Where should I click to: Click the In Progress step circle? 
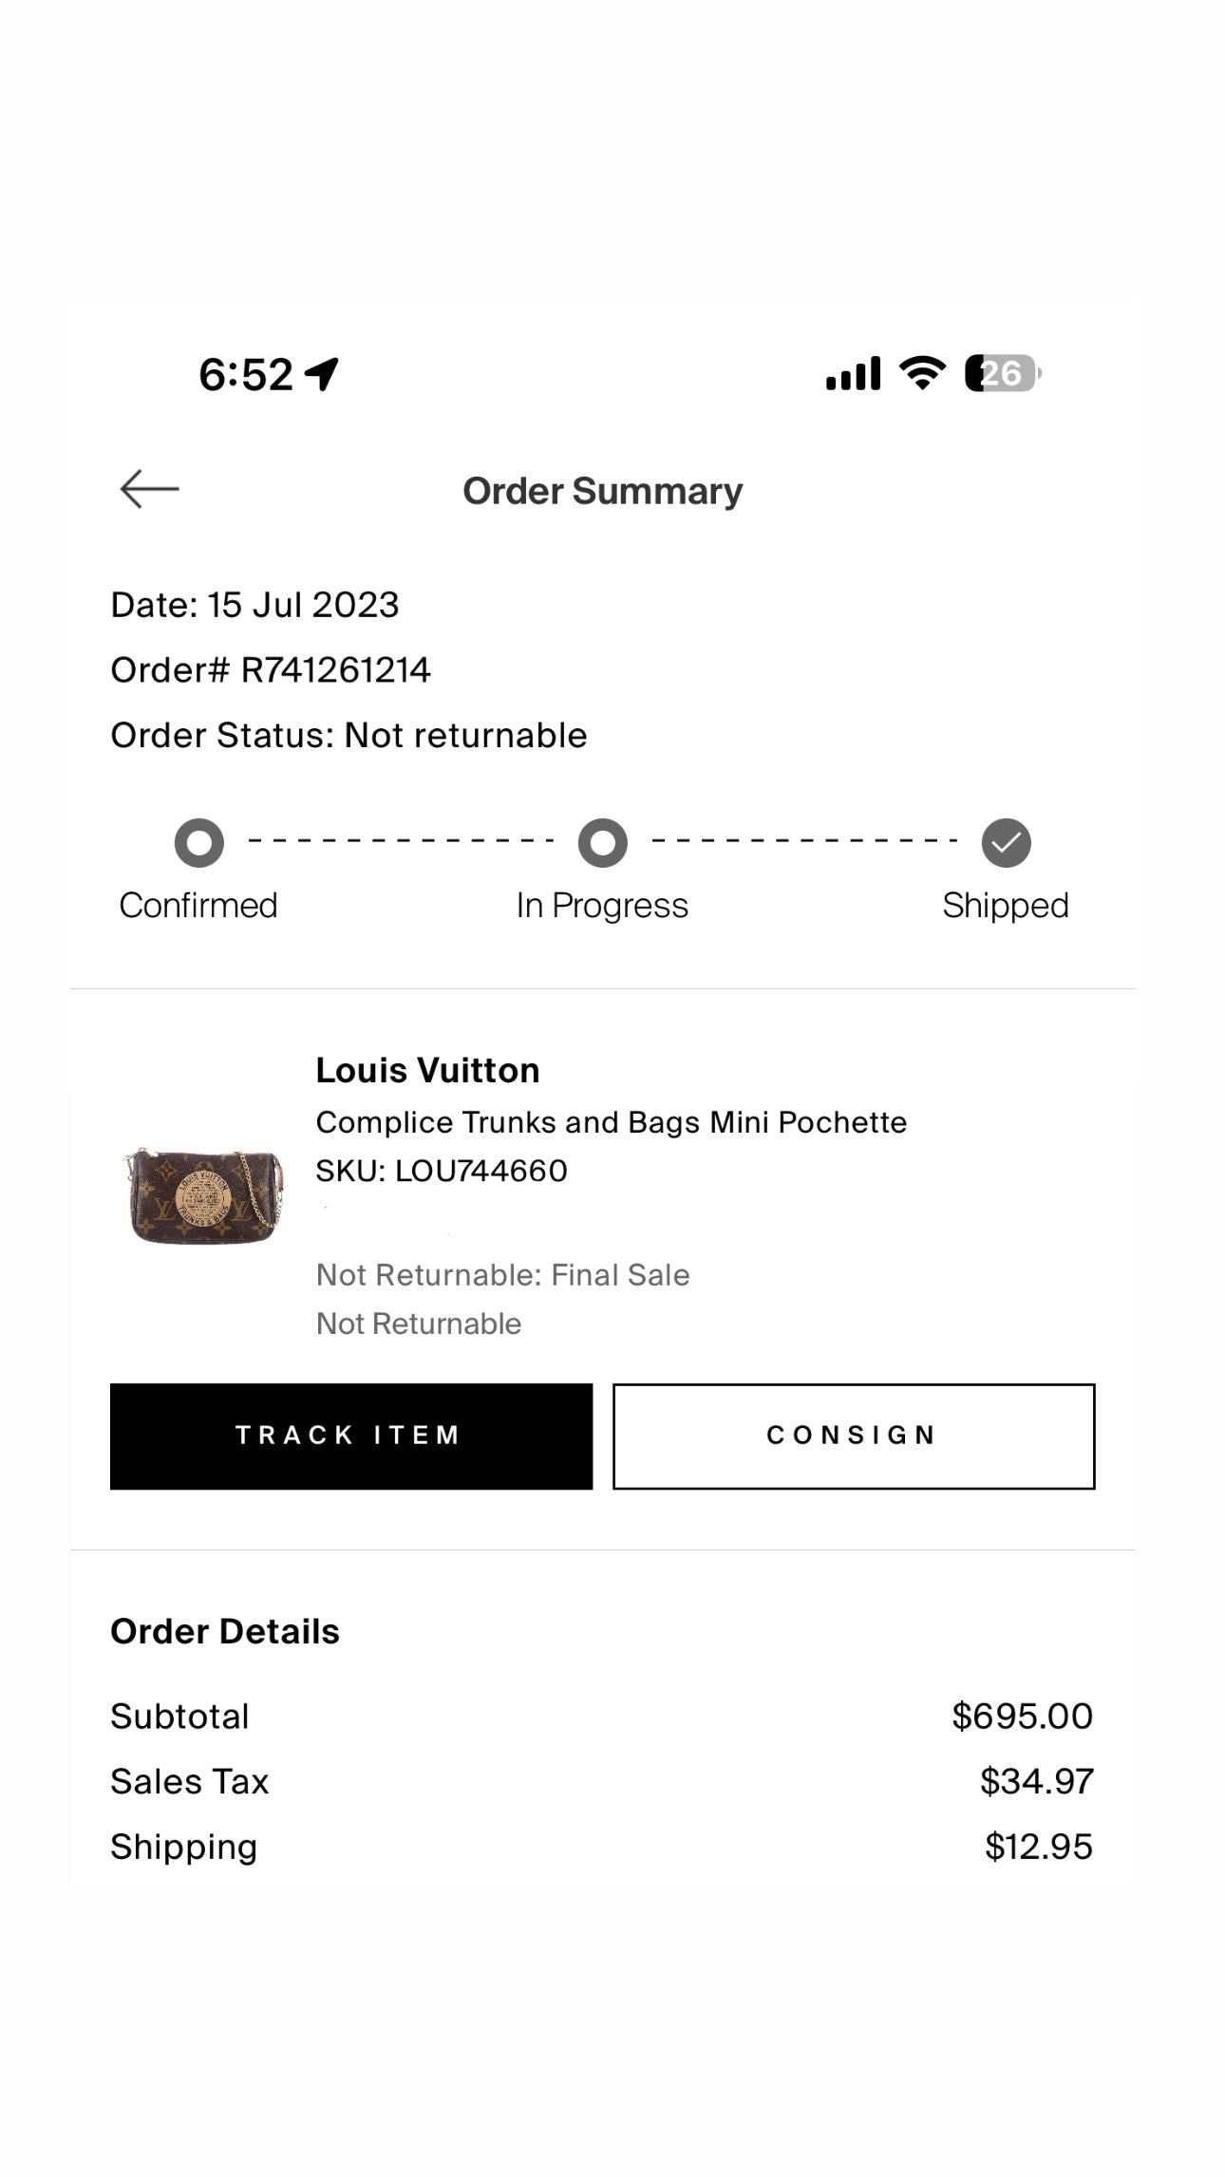603,843
